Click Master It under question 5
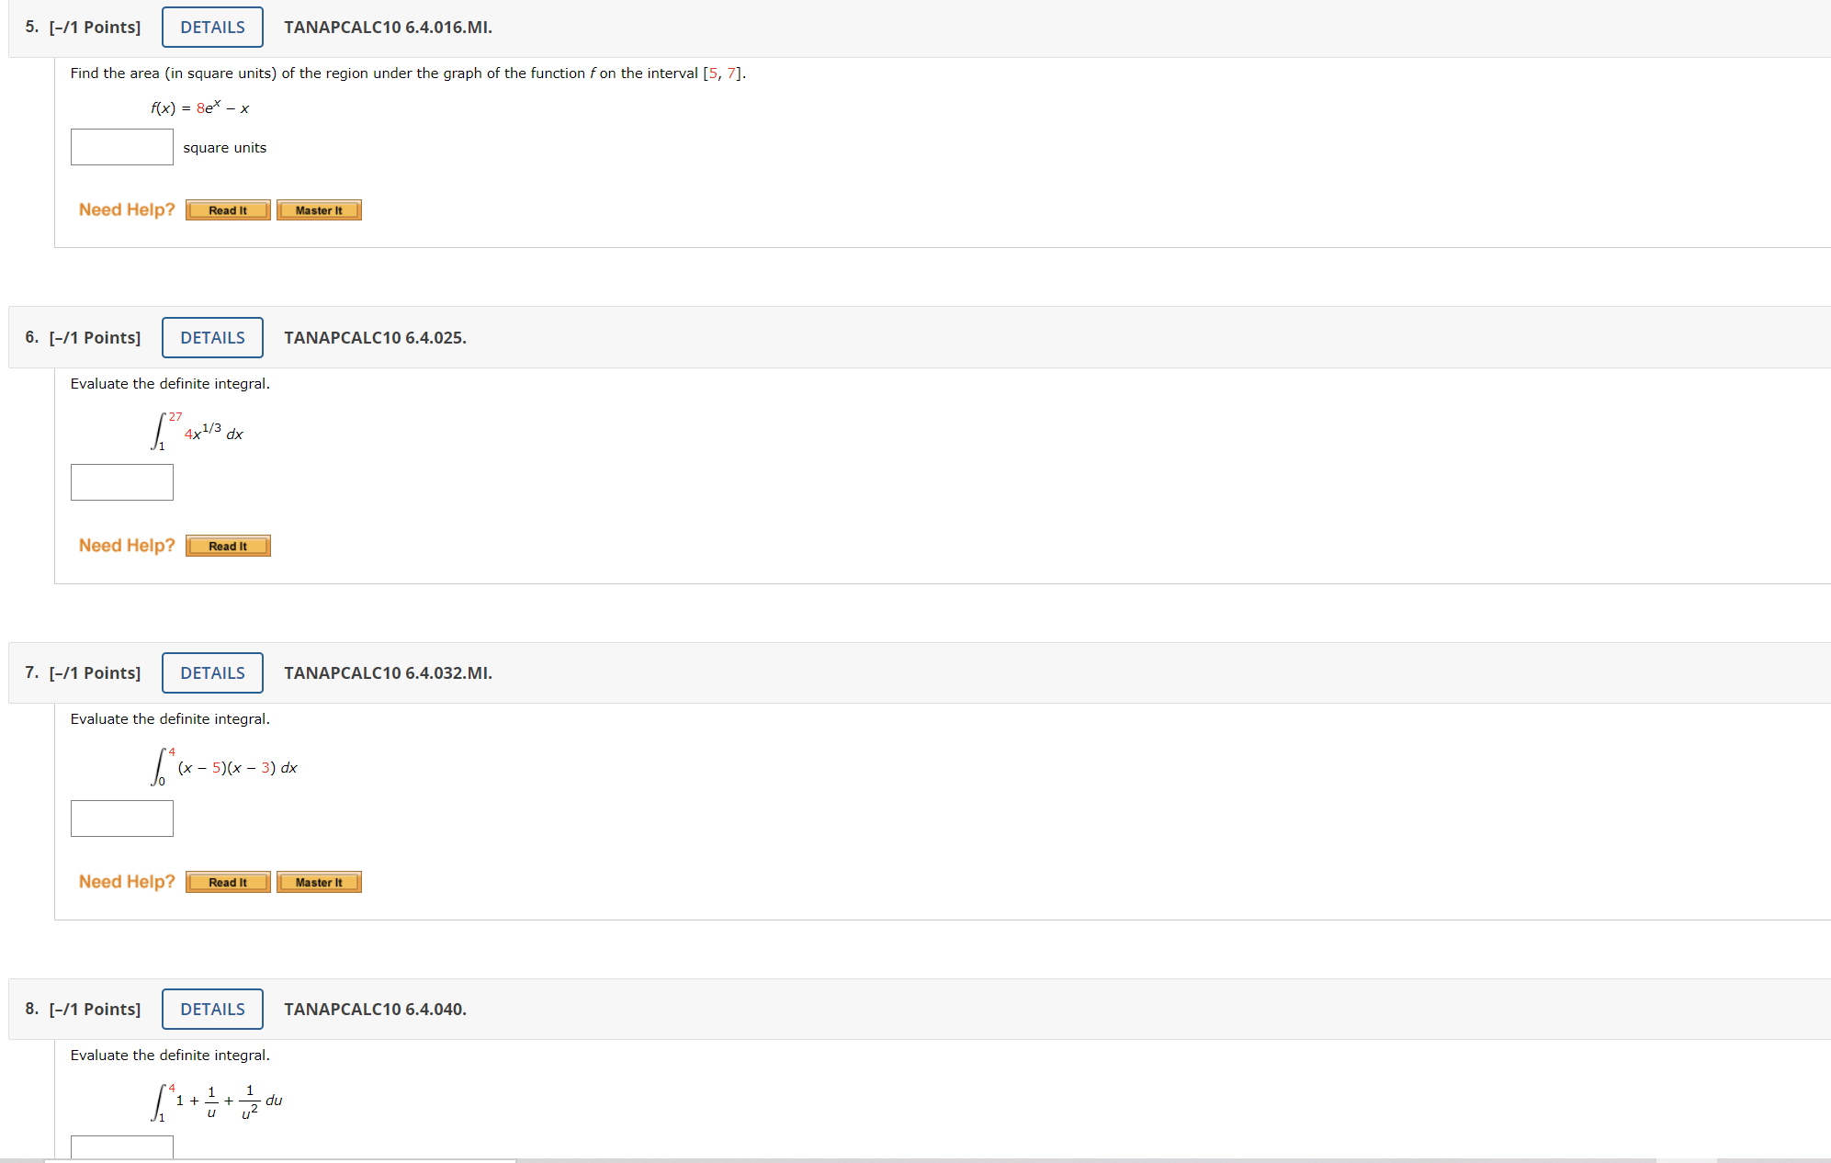Screen dimensions: 1831x1163 (319, 210)
